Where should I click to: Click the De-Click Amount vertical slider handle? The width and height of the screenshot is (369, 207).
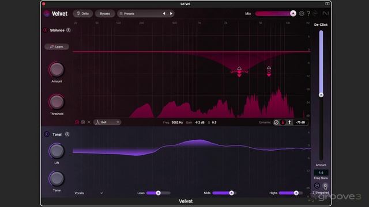[321, 95]
